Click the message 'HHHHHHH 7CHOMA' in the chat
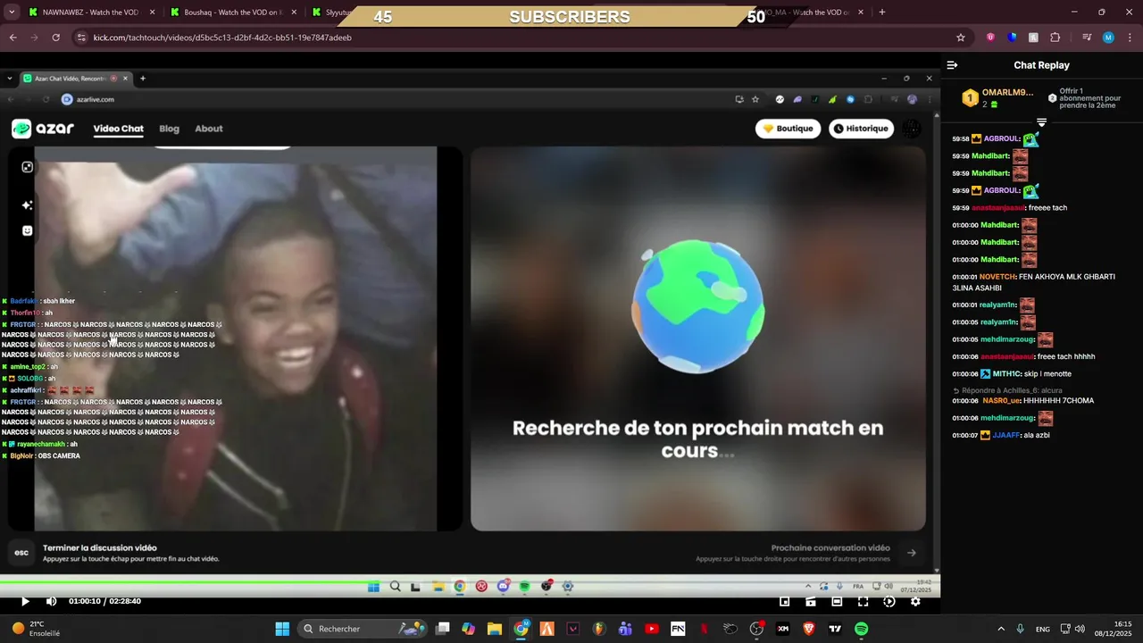Viewport: 1143px width, 643px height. (x=1058, y=401)
